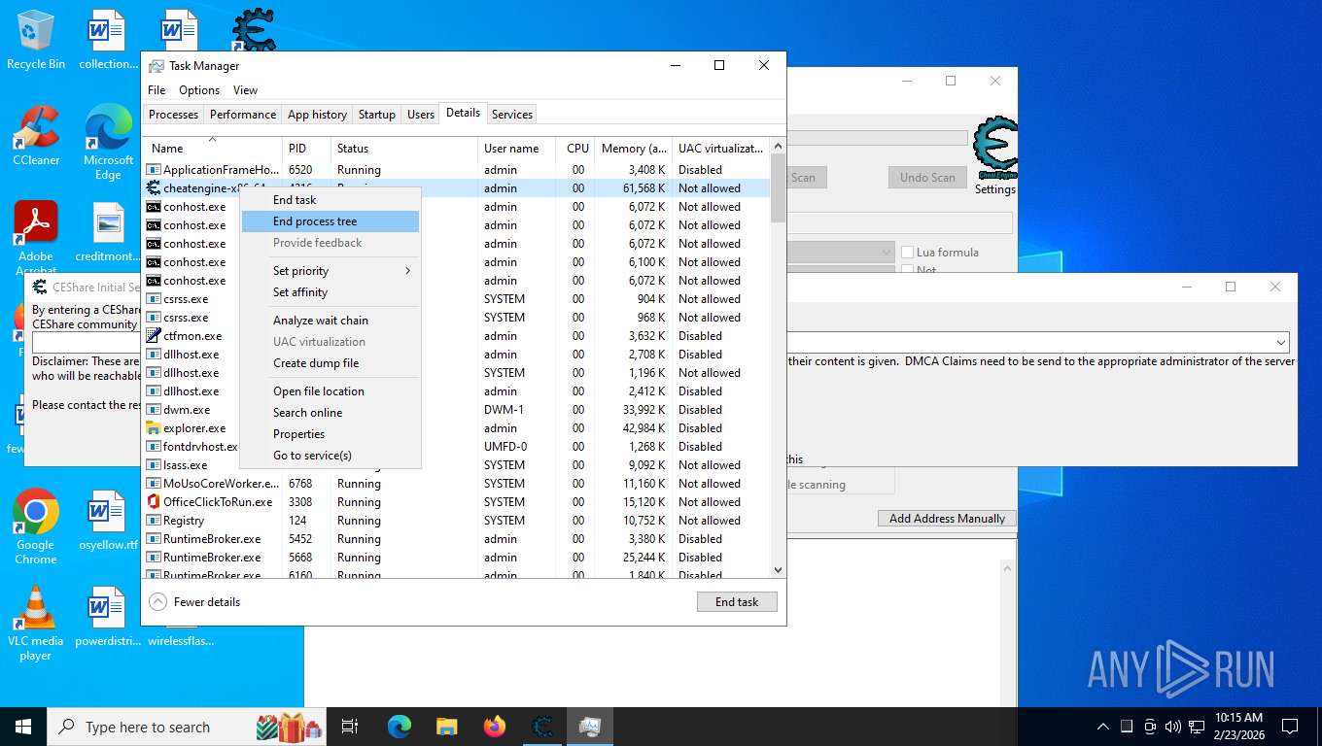Image resolution: width=1322 pixels, height=746 pixels.
Task: Select Set affinity from context menu
Action: [x=330, y=292]
